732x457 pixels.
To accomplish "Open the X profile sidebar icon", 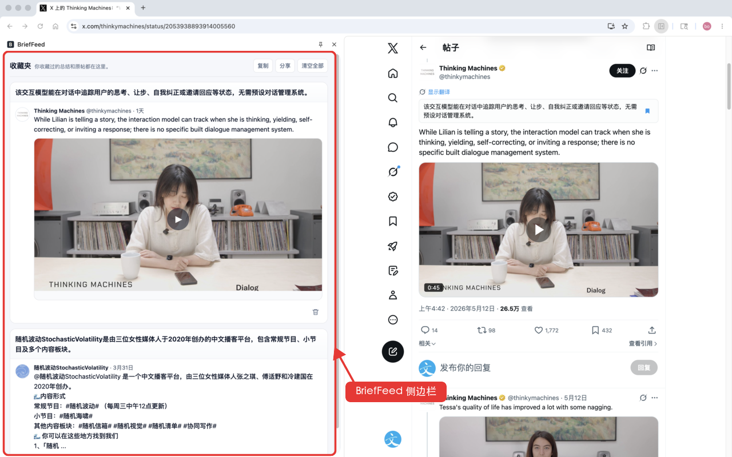I will pyautogui.click(x=393, y=295).
